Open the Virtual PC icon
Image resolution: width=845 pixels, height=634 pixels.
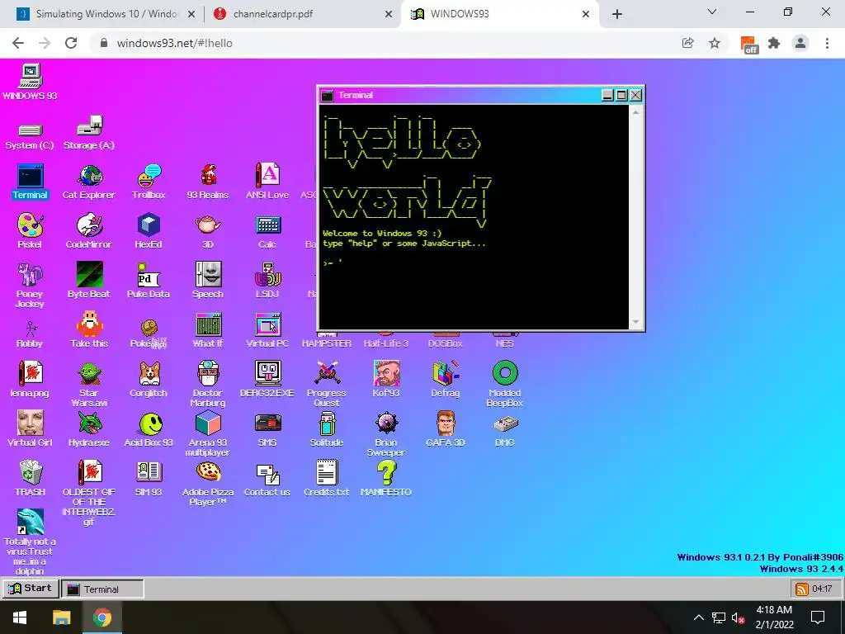267,324
